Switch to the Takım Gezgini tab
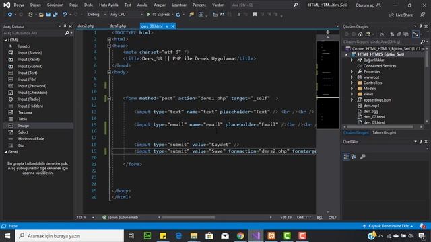 pos(384,133)
